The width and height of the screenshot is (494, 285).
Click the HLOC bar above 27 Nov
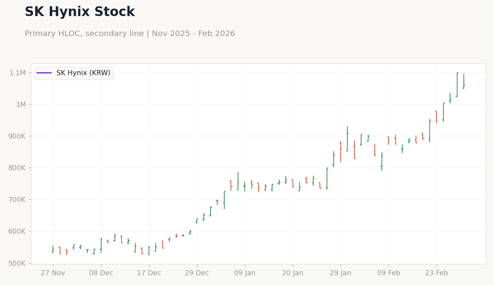(53, 249)
